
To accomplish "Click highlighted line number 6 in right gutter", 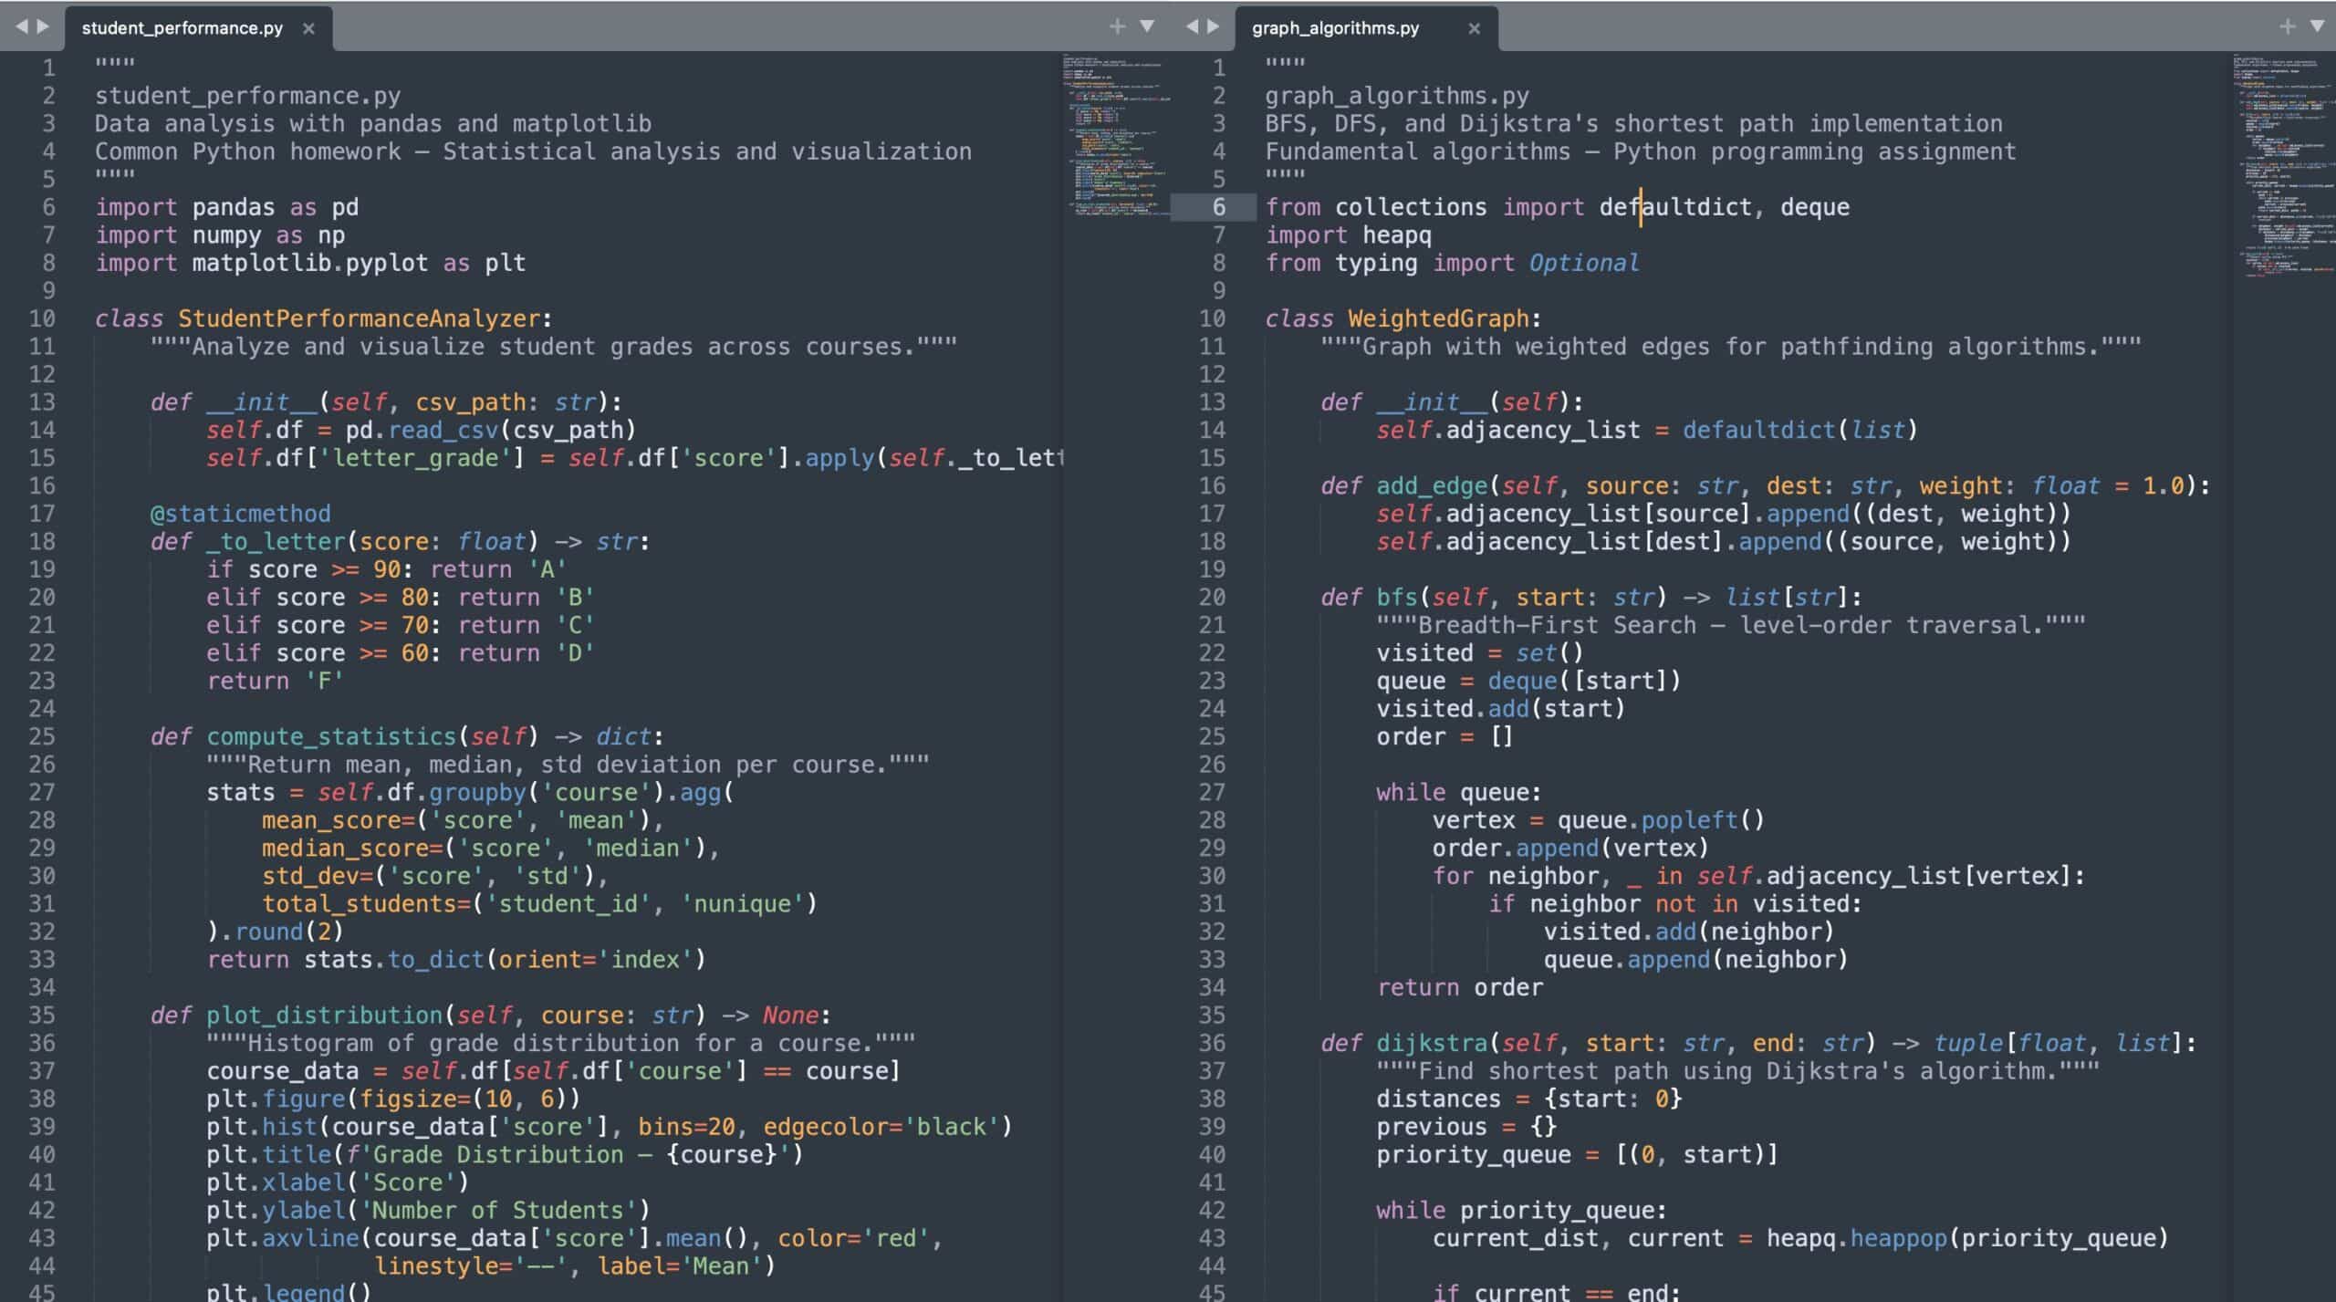I will tap(1218, 207).
